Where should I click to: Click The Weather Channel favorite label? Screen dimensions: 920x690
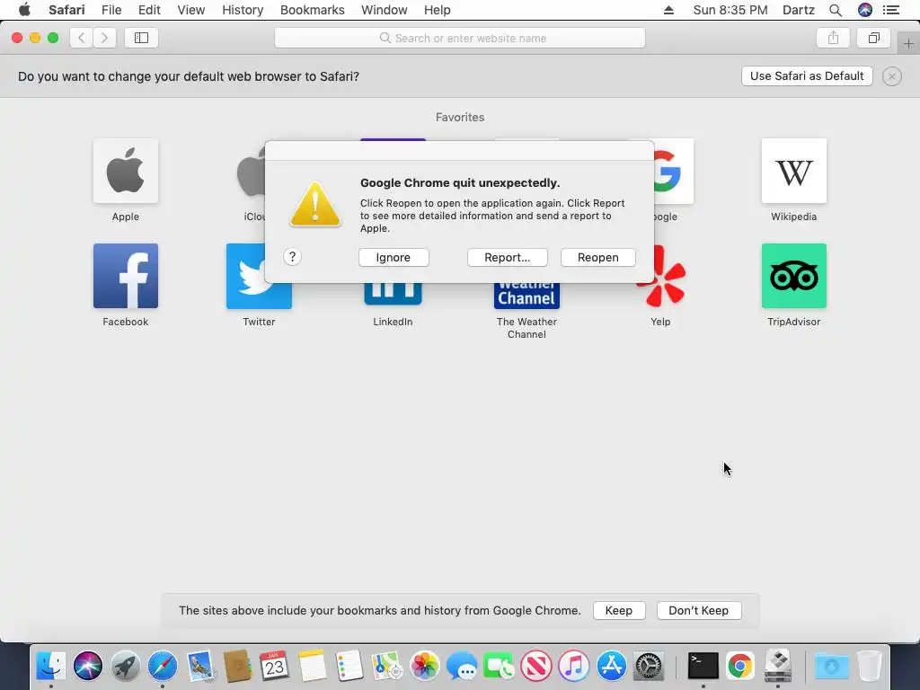[x=526, y=328]
